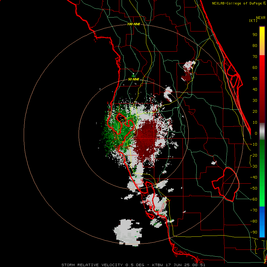
Task: Click the [KT] units label
Action: pyautogui.click(x=253, y=20)
